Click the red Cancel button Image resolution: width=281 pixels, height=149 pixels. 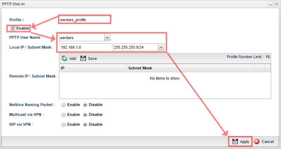pos(264,142)
